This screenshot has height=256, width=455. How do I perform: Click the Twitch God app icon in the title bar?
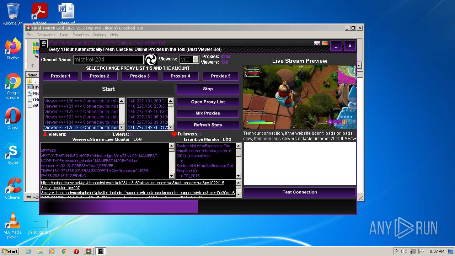[x=44, y=44]
